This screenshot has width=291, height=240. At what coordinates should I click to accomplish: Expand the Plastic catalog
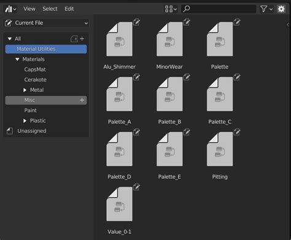point(25,121)
